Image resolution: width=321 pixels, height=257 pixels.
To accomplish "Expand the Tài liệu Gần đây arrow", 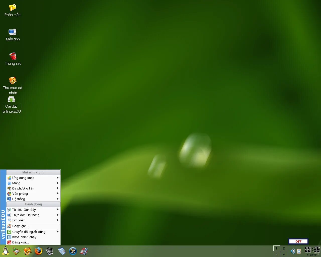I will pos(58,210).
